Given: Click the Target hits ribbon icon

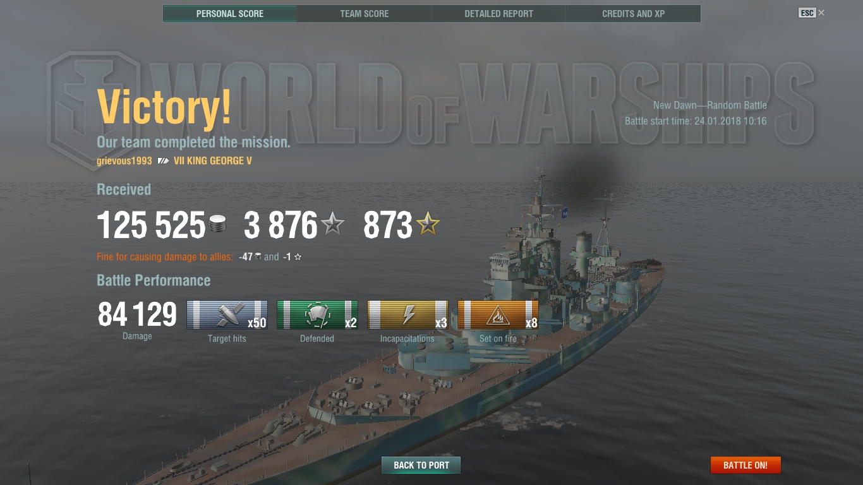Looking at the screenshot, I should coord(227,315).
